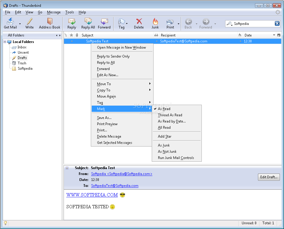Toggle star on Softpedia Test message
This screenshot has width=284, height=229.
click(x=72, y=41)
